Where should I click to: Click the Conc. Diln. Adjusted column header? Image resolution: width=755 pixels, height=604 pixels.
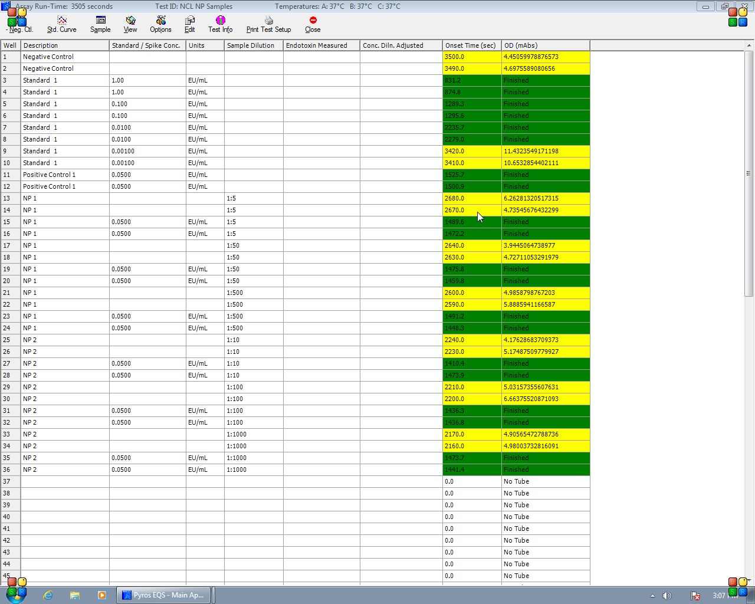pos(401,45)
